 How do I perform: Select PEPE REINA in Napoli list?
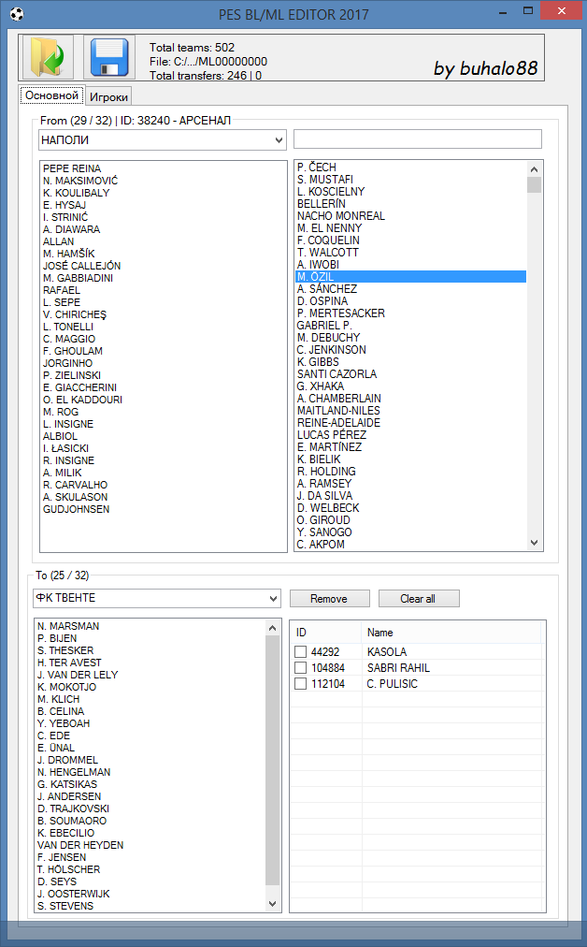(72, 168)
